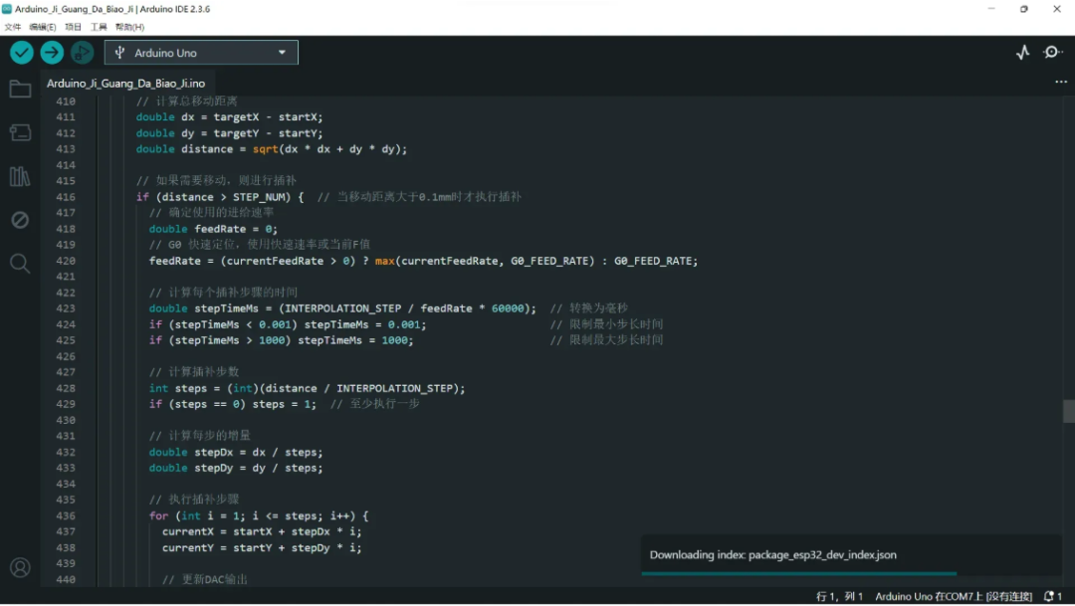Viewport: 1075px width, 606px height.
Task: Open the Boards Manager sidebar panel
Action: coord(20,132)
